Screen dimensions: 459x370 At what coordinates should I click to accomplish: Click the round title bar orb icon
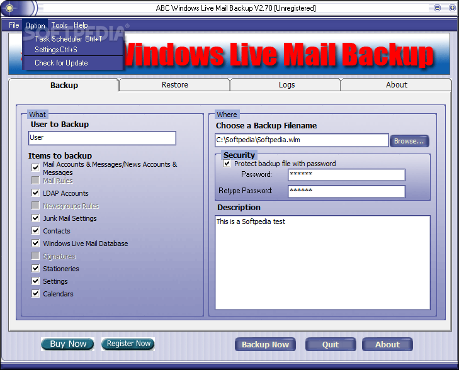point(9,8)
